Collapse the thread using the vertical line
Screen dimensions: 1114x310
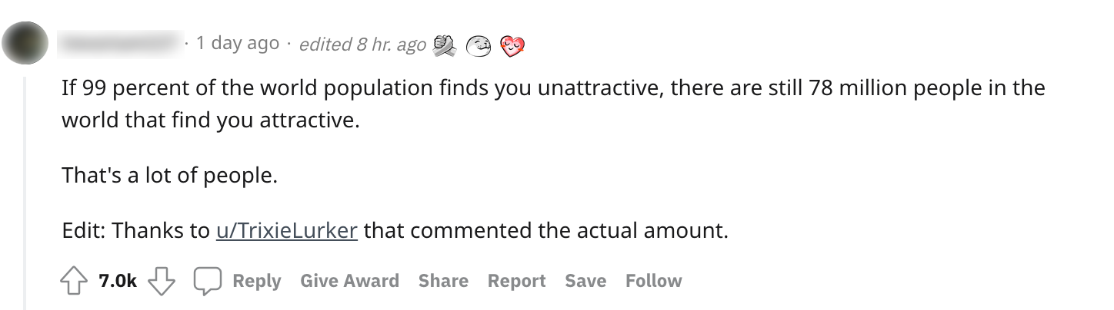tap(25, 192)
